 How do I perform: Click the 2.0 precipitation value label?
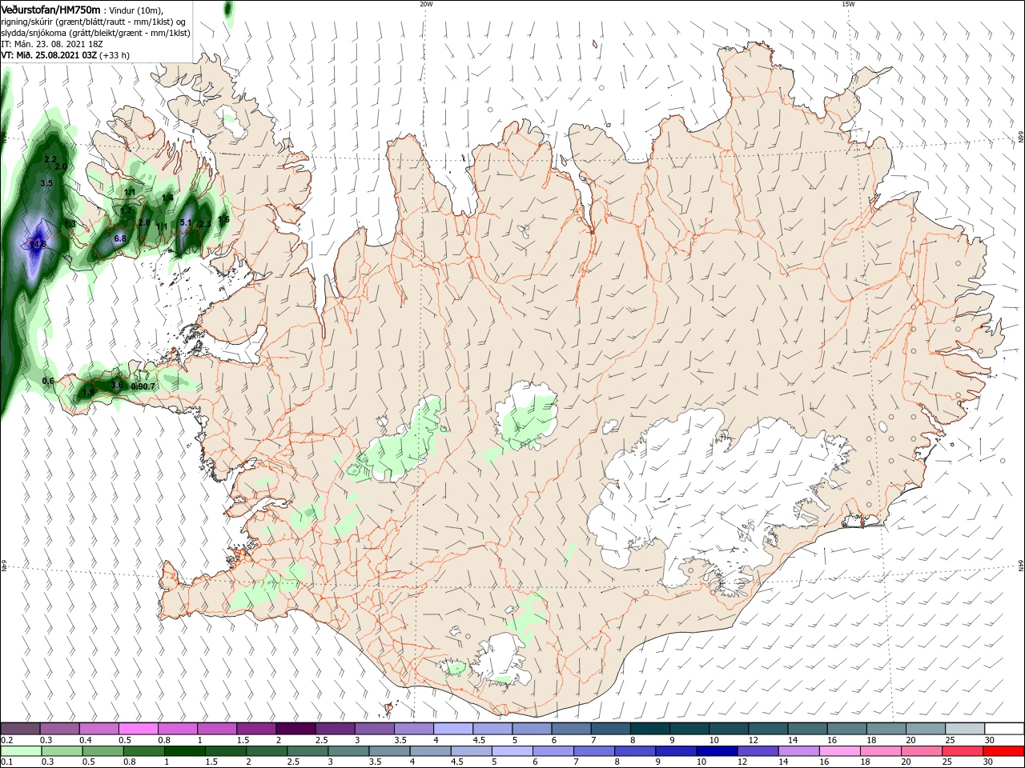(60, 166)
